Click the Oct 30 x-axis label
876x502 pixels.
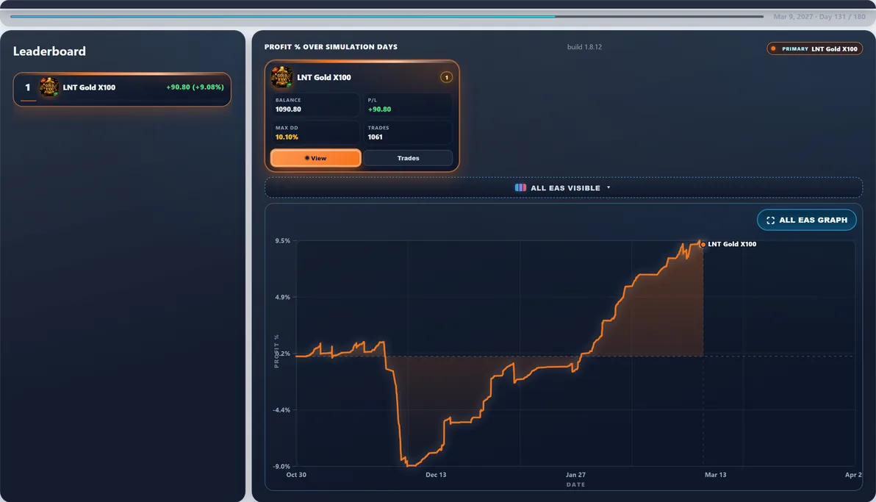tap(296, 475)
